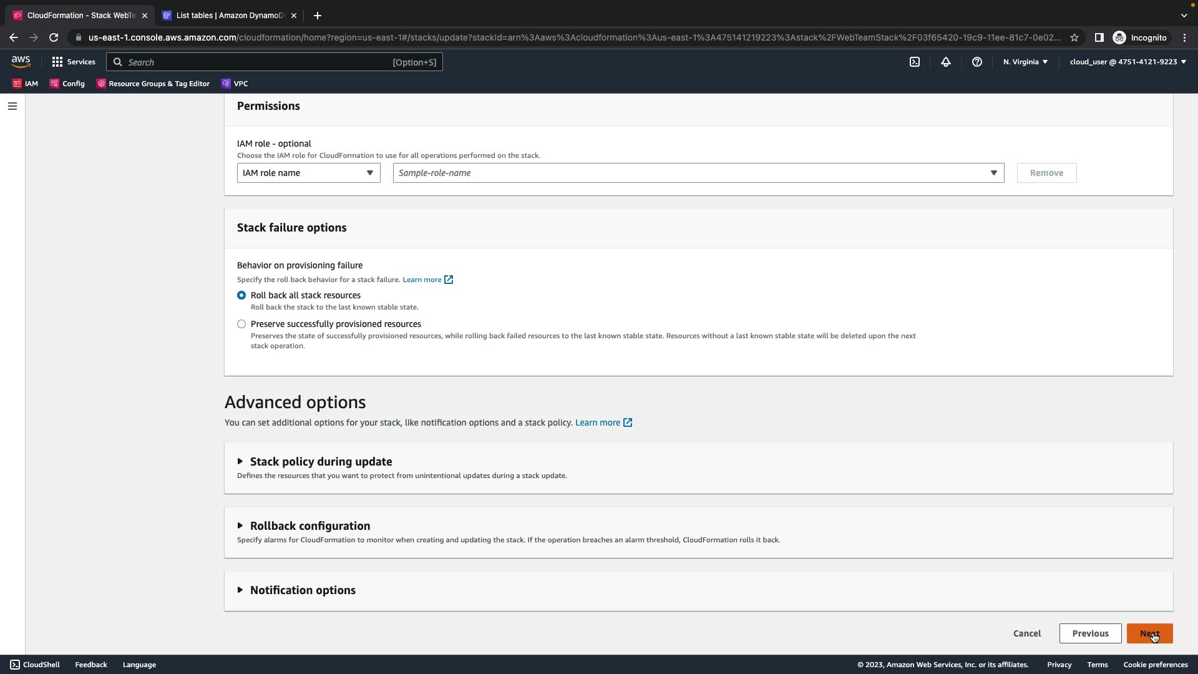Open the Resource Groups & Tag Editor shortcut
The image size is (1198, 674).
click(153, 84)
